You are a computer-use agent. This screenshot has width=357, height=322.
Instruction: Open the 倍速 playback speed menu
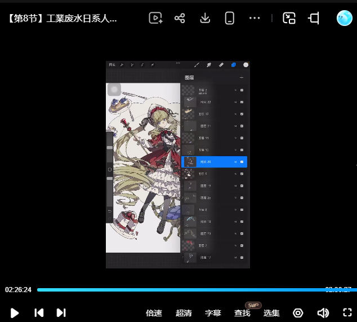[154, 313]
